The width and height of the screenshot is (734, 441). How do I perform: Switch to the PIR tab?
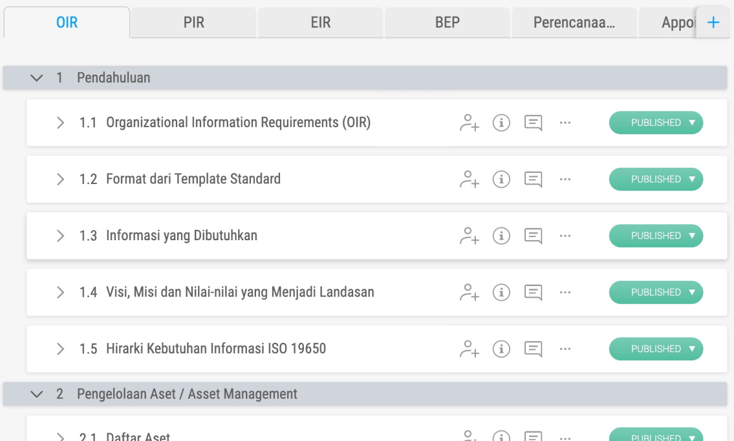(x=193, y=23)
